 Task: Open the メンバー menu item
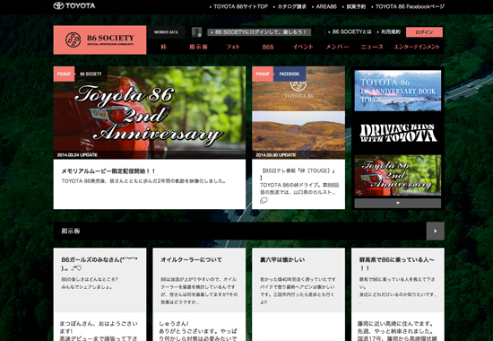point(337,47)
